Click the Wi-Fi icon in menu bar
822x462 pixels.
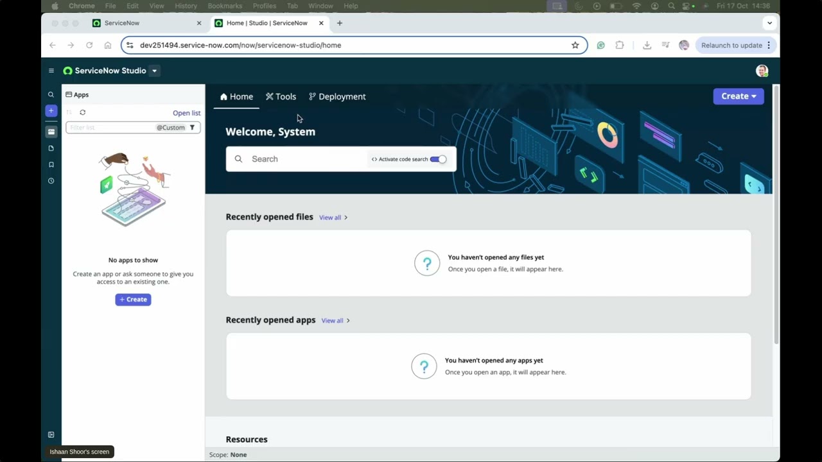pyautogui.click(x=636, y=6)
